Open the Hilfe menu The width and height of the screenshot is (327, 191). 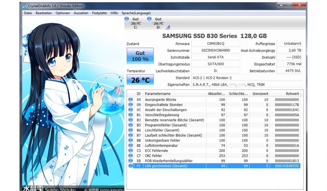[x=114, y=13]
